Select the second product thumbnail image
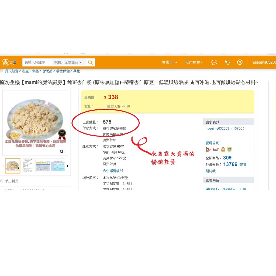 coord(28,166)
